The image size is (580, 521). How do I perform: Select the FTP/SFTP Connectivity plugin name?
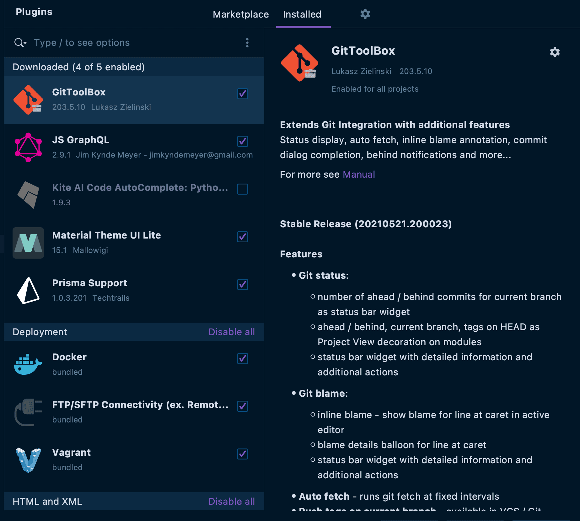coord(140,405)
